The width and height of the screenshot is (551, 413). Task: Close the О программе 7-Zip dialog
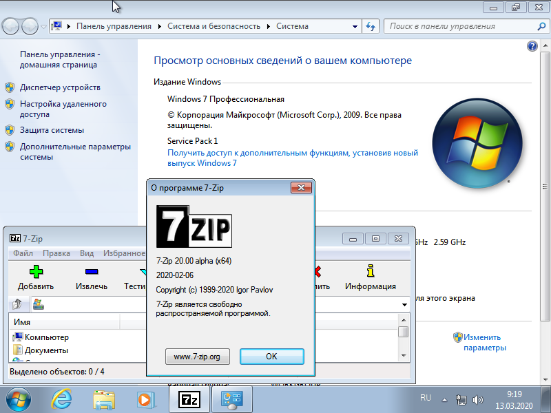(301, 187)
